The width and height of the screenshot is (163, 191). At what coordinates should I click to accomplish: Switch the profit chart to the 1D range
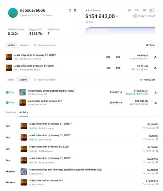[129, 10]
